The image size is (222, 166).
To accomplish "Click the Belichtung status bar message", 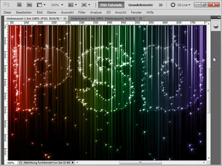I will (x=47, y=163).
